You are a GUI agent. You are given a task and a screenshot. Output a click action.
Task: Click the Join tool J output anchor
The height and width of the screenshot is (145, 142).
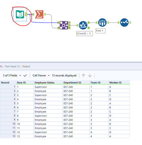69,25
